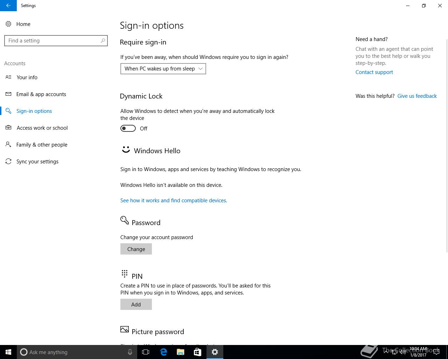Click the Sign-in options page heading
448x359 pixels.
pyautogui.click(x=152, y=25)
